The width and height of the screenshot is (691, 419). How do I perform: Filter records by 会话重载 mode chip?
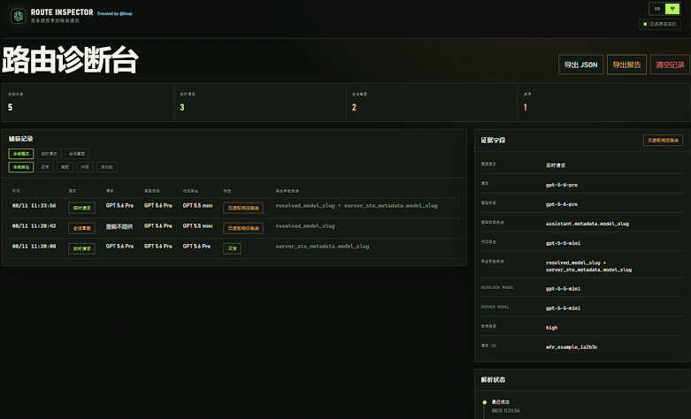tap(77, 154)
